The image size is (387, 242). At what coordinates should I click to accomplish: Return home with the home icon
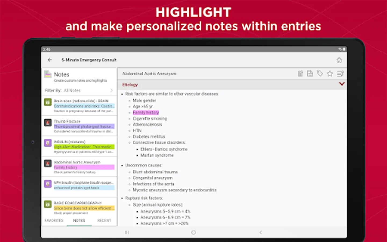click(339, 60)
